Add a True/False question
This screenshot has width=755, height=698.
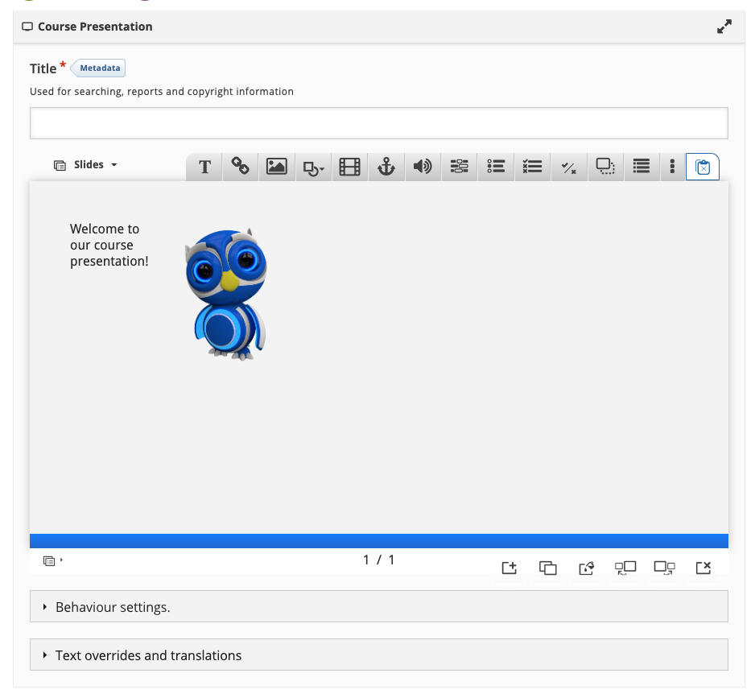tap(568, 167)
